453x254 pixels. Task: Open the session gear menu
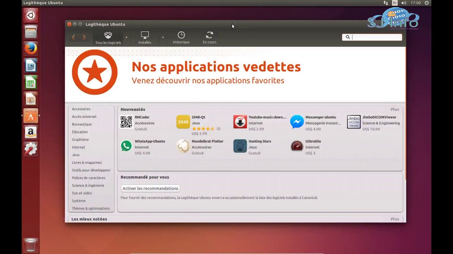click(427, 3)
